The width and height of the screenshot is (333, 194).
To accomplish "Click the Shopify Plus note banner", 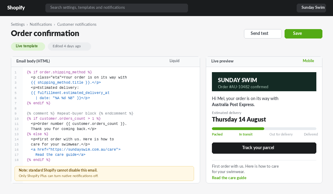I will point(104,174).
